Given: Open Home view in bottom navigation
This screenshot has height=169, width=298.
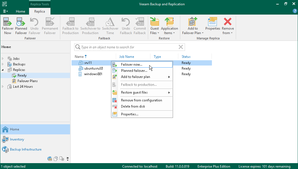Looking at the screenshot, I should 35,129.
